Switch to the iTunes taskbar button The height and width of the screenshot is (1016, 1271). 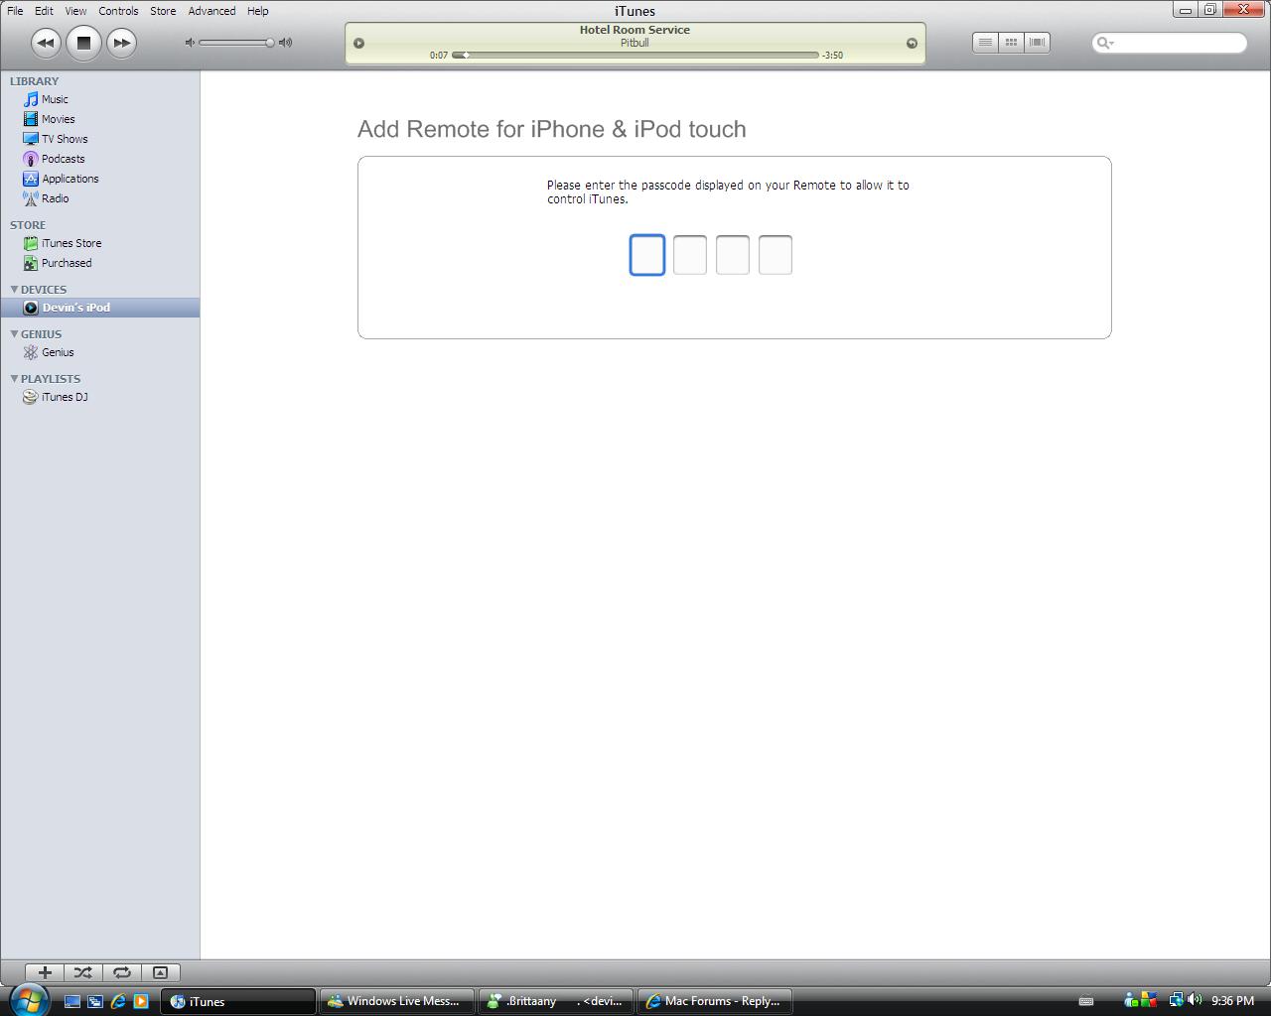tap(238, 1001)
